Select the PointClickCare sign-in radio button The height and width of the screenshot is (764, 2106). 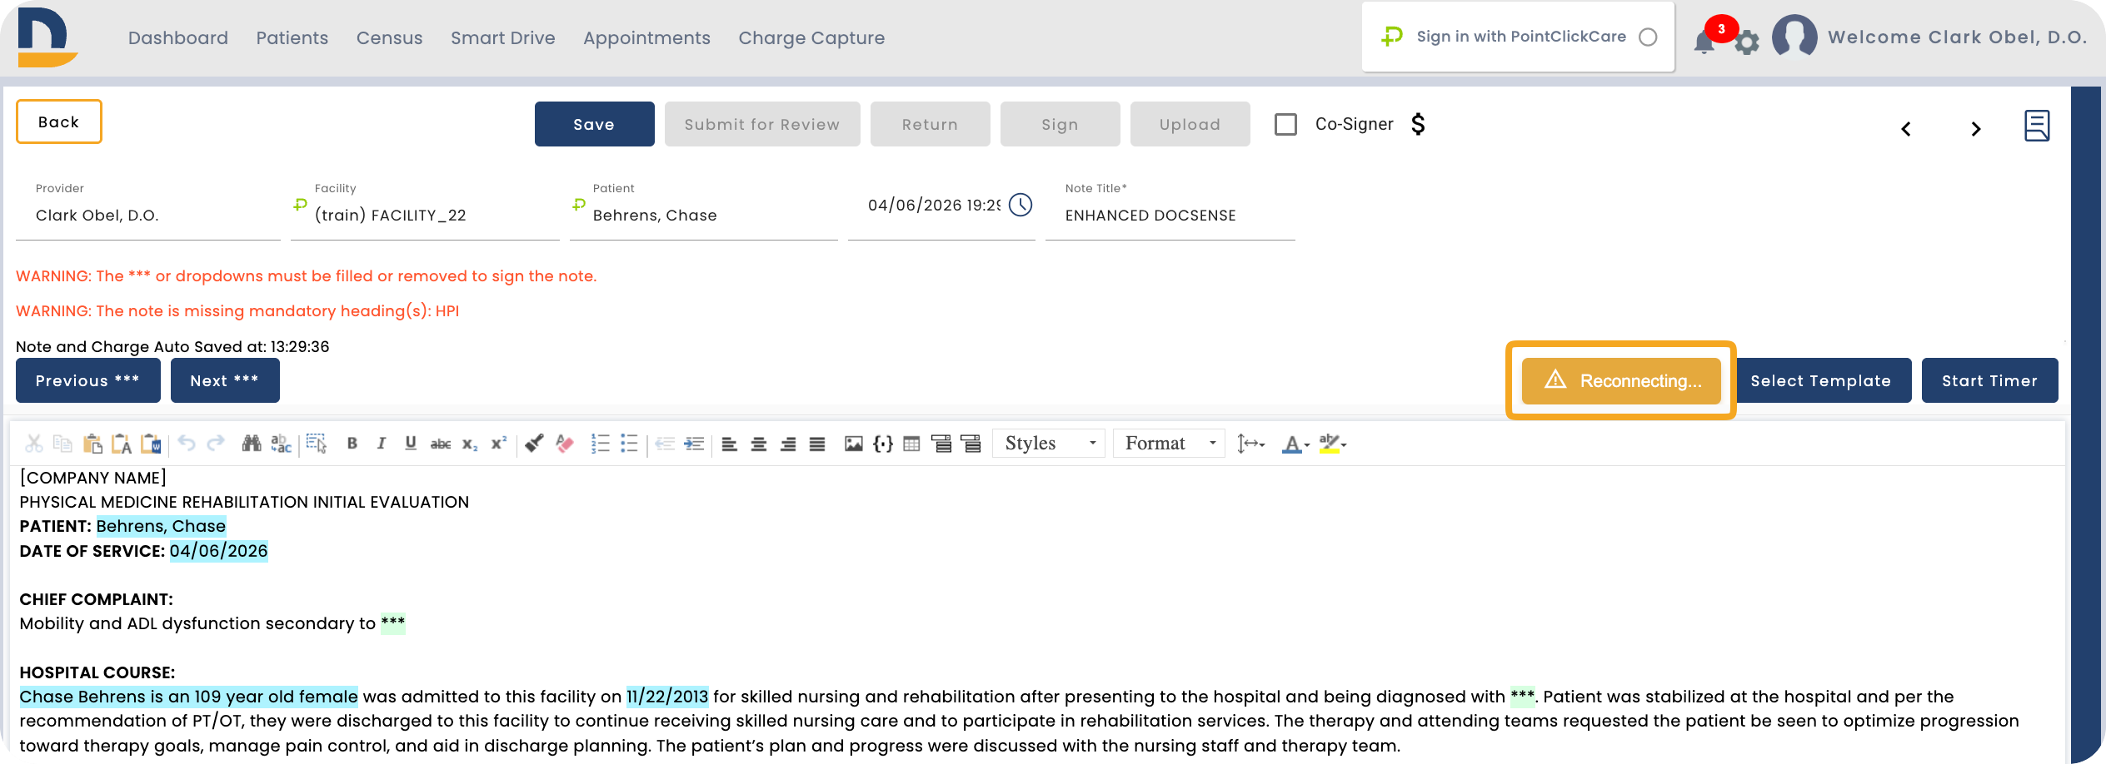click(1648, 37)
